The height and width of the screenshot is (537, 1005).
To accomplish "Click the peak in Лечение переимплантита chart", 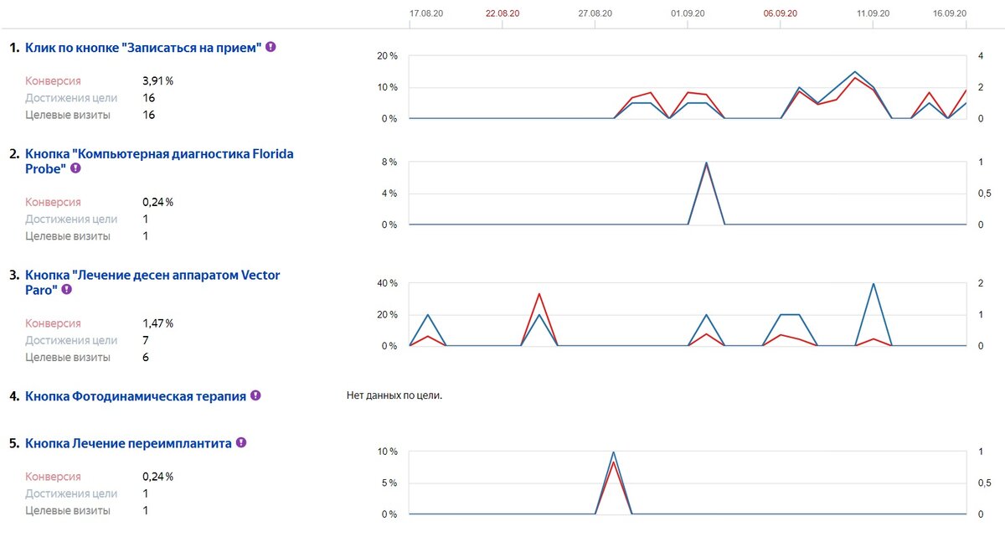I will 613,452.
